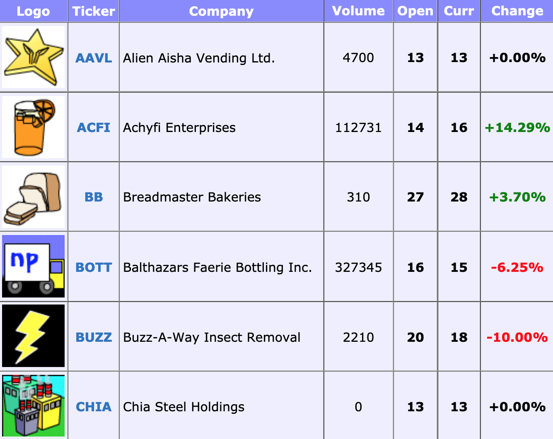Open the BOTT ticker link
This screenshot has width=553, height=439.
click(94, 267)
